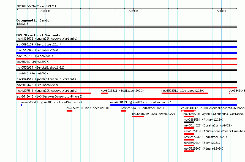Screen dimensions: 245x162
Task: Click the red glyph under esv3643047
Action: tap(189, 111)
